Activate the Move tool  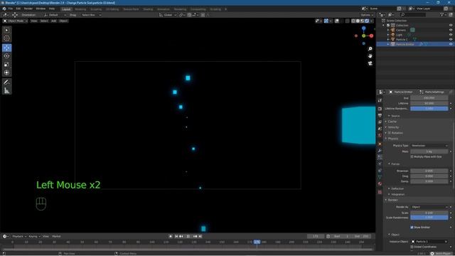(x=6, y=48)
